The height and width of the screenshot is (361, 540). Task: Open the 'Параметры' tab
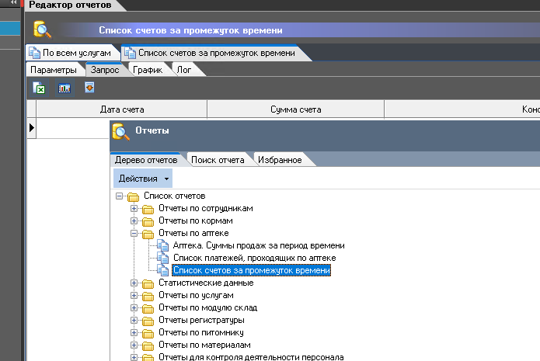(x=54, y=70)
